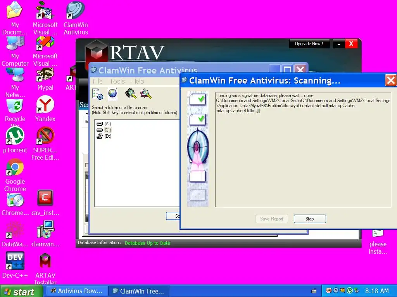The width and height of the screenshot is (397, 297).
Task: Click Upgrade Now in ARTAV window
Action: 309,44
